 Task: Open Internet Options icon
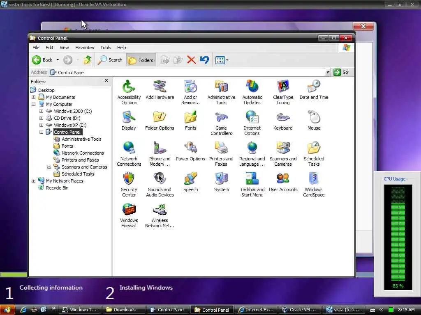(252, 123)
